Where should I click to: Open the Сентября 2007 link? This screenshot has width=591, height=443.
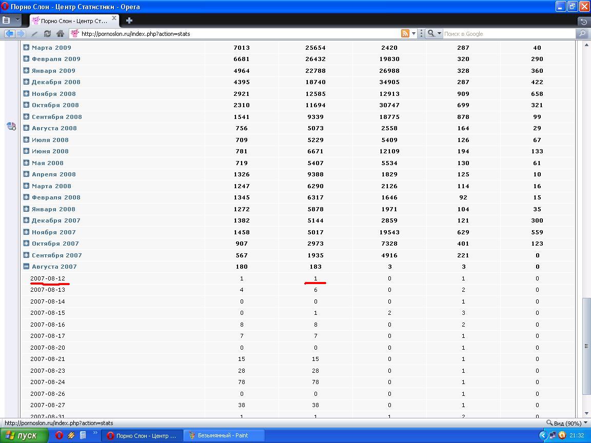pos(56,255)
